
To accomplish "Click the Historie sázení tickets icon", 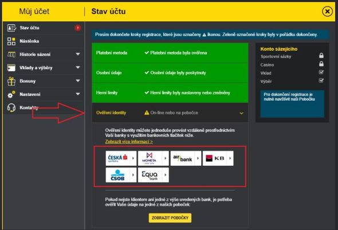I will click(11, 54).
